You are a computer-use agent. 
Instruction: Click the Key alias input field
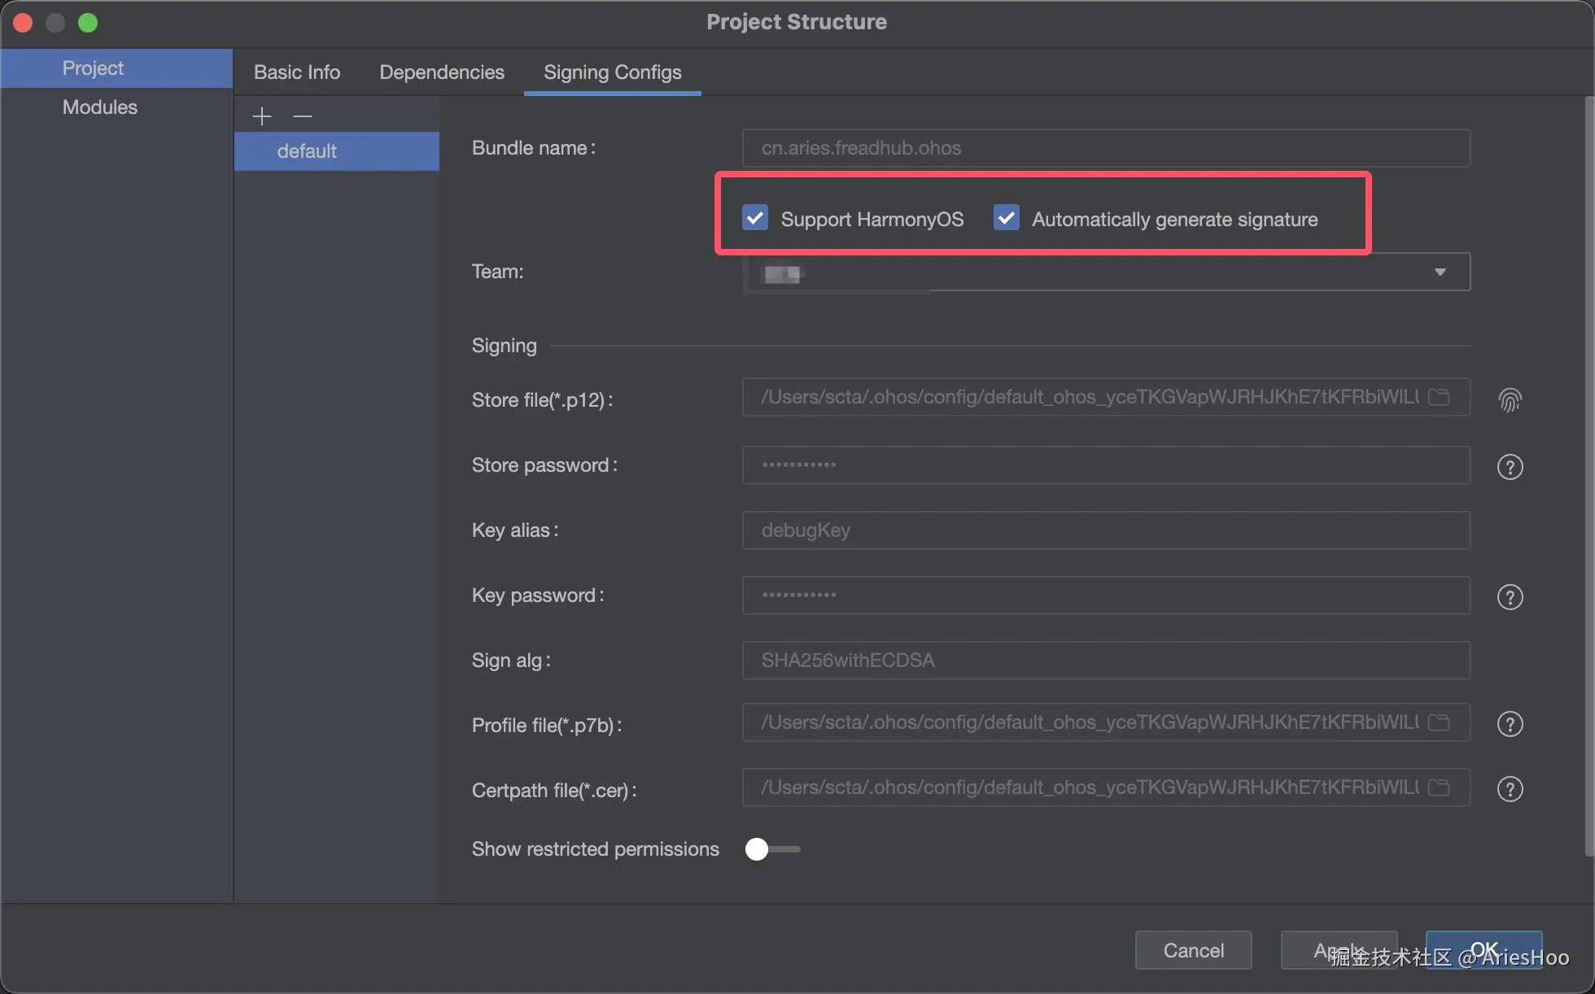tap(1105, 530)
